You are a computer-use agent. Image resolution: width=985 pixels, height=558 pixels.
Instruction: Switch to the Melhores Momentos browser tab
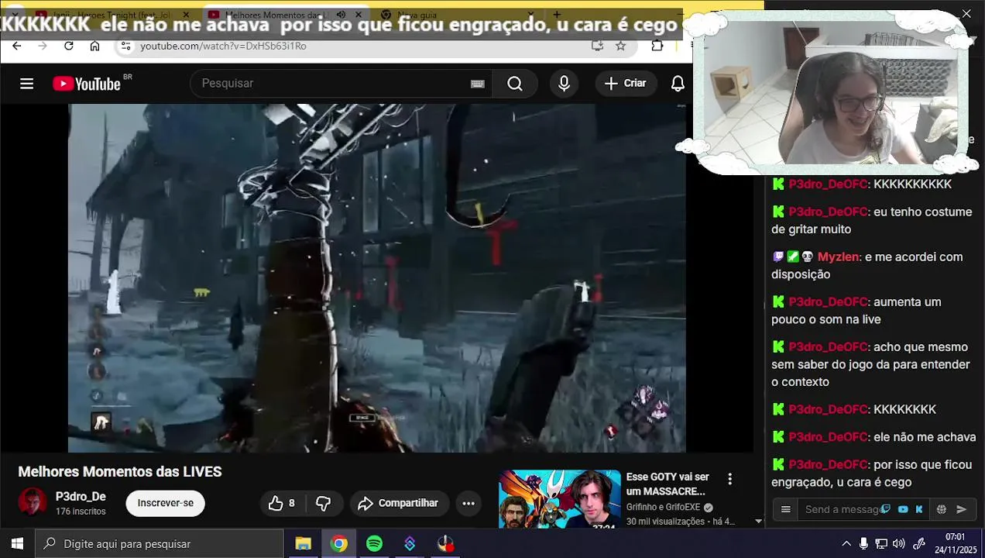pyautogui.click(x=276, y=15)
